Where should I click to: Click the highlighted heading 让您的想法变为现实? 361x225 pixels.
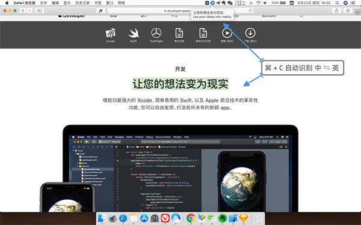[x=180, y=83]
